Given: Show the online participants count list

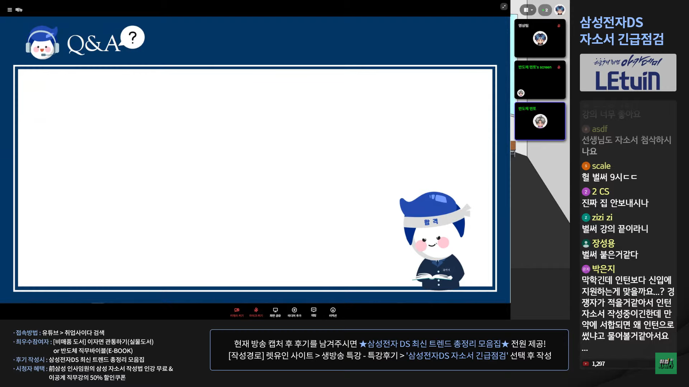Looking at the screenshot, I should 545,10.
